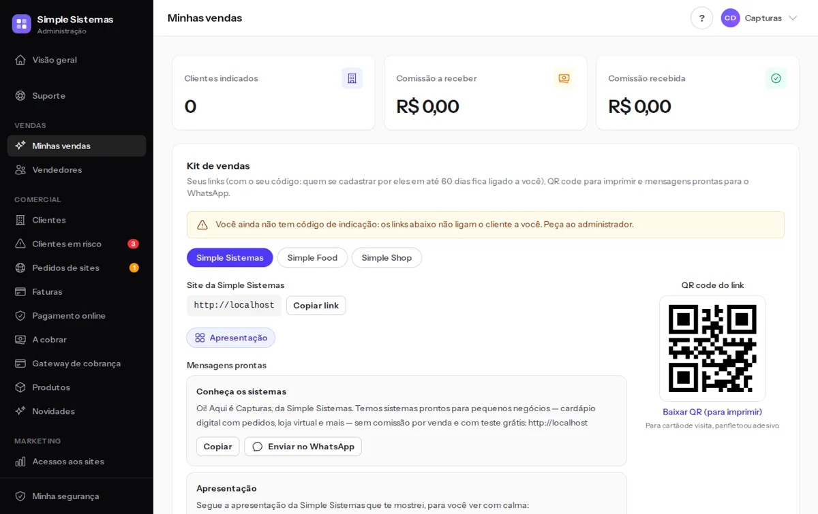This screenshot has height=514, width=818.
Task: Click the Minha segurança shield icon
Action: tap(20, 496)
